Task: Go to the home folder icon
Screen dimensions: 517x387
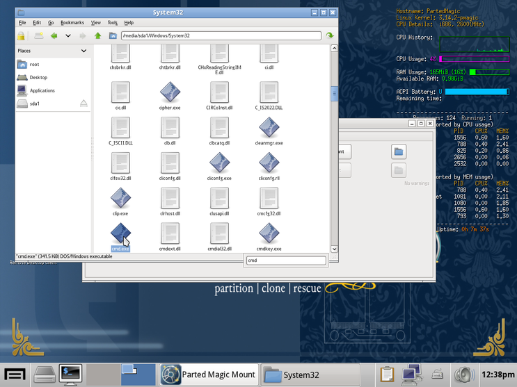Action: point(113,35)
